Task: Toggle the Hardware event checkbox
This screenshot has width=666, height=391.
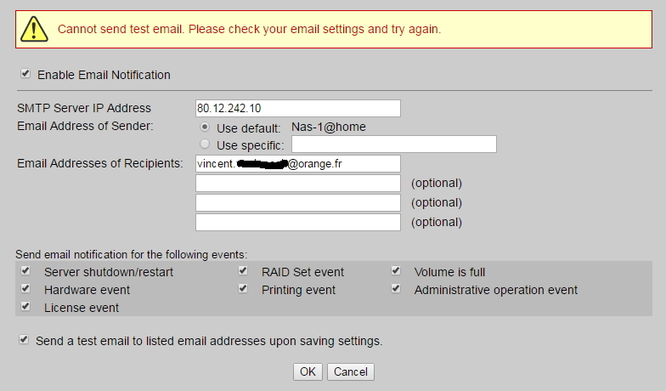Action: click(x=26, y=289)
